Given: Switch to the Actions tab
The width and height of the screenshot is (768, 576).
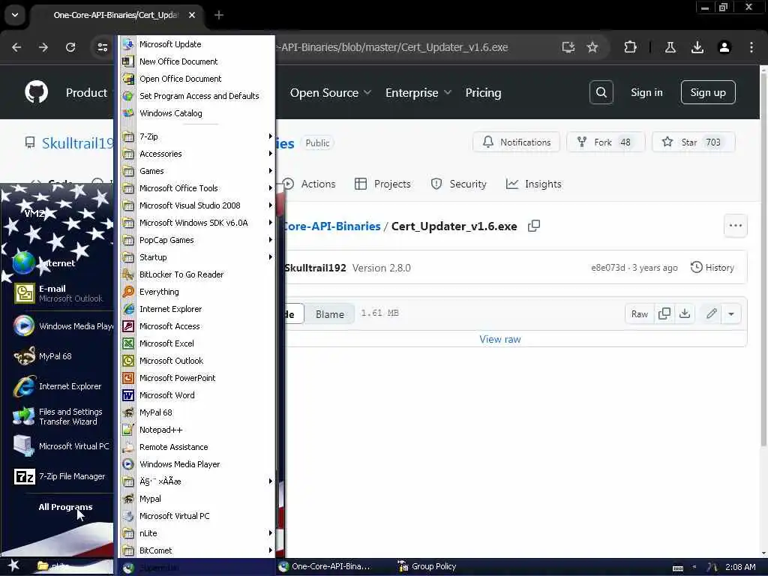Looking at the screenshot, I should (309, 184).
